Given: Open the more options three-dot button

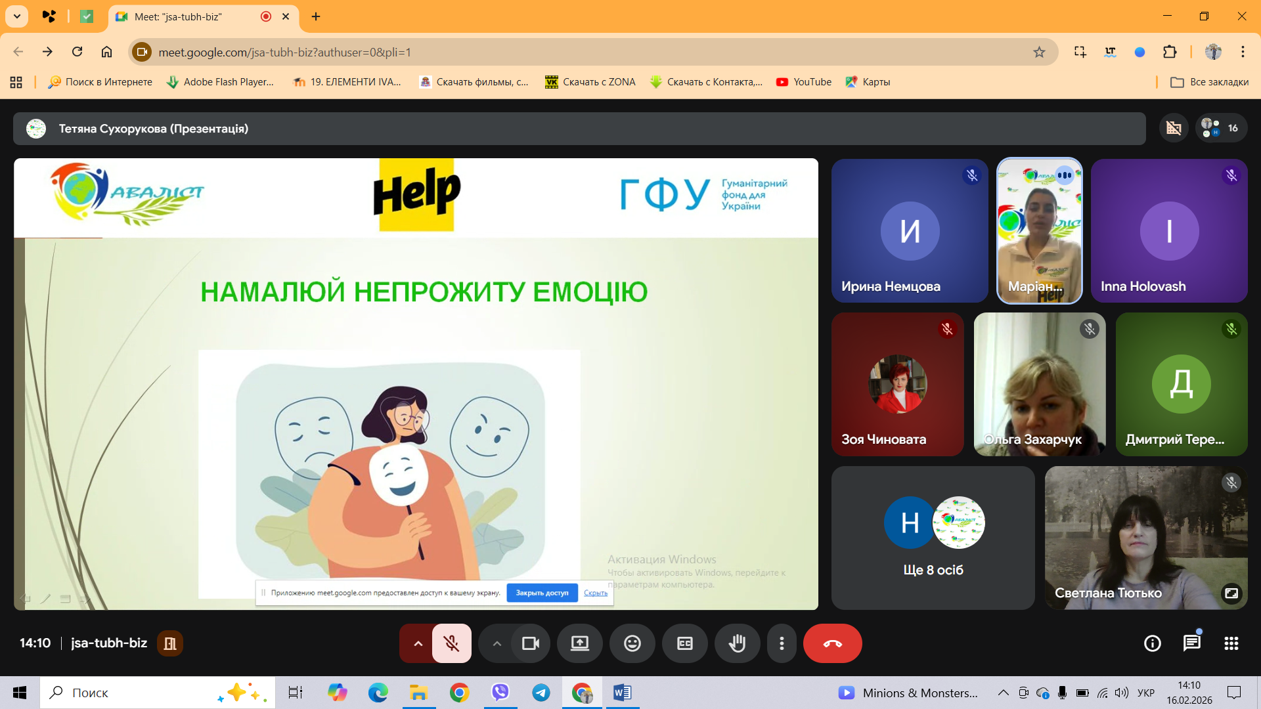Looking at the screenshot, I should click(x=782, y=643).
